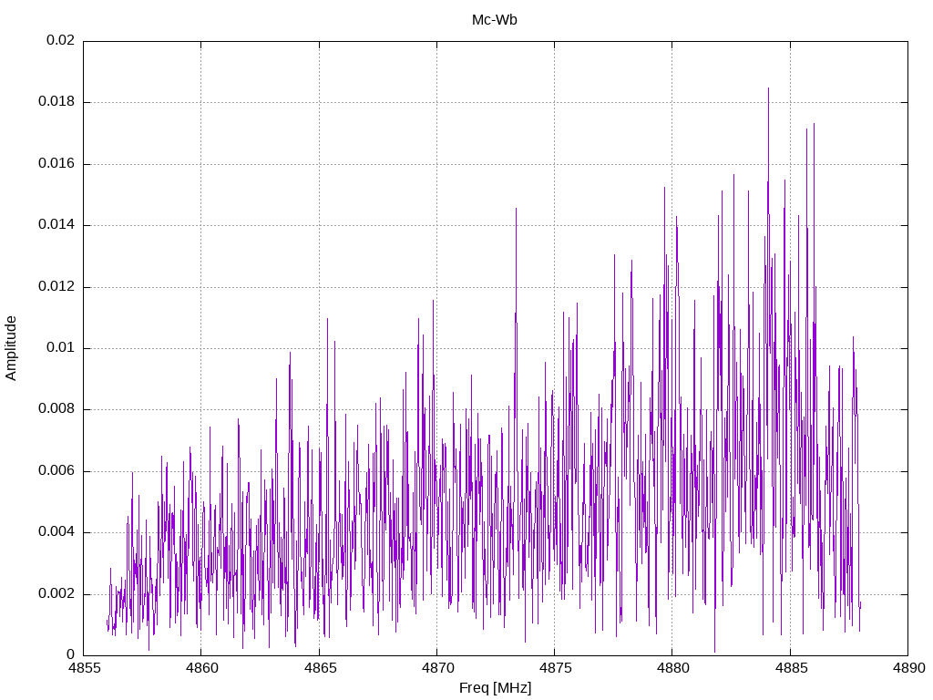Screen dimensions: 933x700
Task: Click the 4875 x-axis tick label
Action: pyautogui.click(x=554, y=668)
